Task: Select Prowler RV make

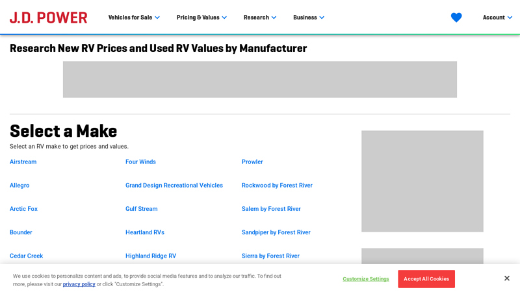Action: (x=252, y=162)
